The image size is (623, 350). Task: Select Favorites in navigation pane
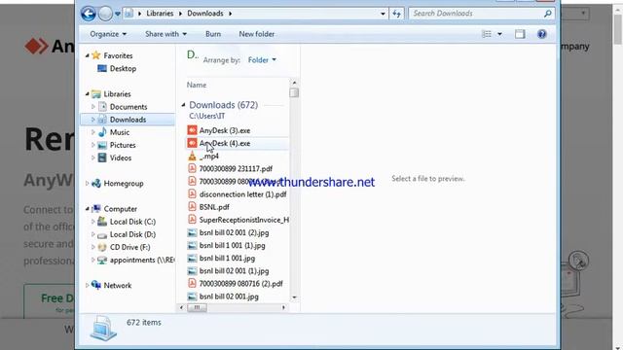[x=118, y=55]
